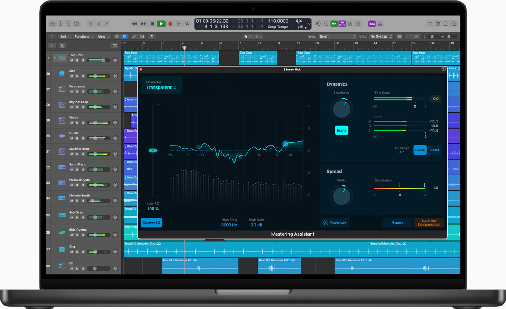Viewport: 506px width, 309px height.
Task: Toggle Flex mode icon
Action: [x=142, y=37]
